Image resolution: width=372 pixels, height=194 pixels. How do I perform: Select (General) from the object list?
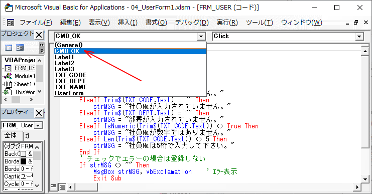point(130,45)
